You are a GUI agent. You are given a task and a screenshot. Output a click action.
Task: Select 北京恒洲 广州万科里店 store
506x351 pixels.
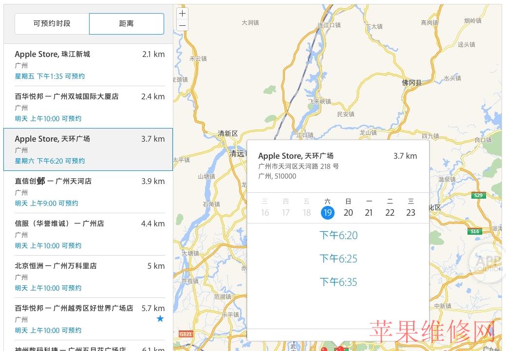pos(88,277)
